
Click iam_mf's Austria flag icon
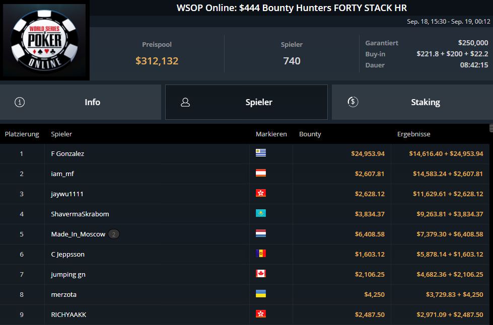tap(261, 173)
